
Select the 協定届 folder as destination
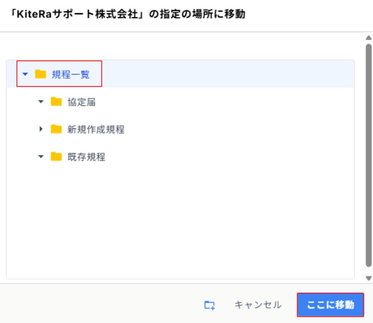[x=82, y=102]
